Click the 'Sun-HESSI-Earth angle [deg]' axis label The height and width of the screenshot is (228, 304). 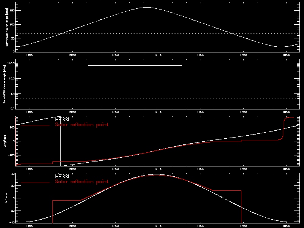[x=7, y=27]
